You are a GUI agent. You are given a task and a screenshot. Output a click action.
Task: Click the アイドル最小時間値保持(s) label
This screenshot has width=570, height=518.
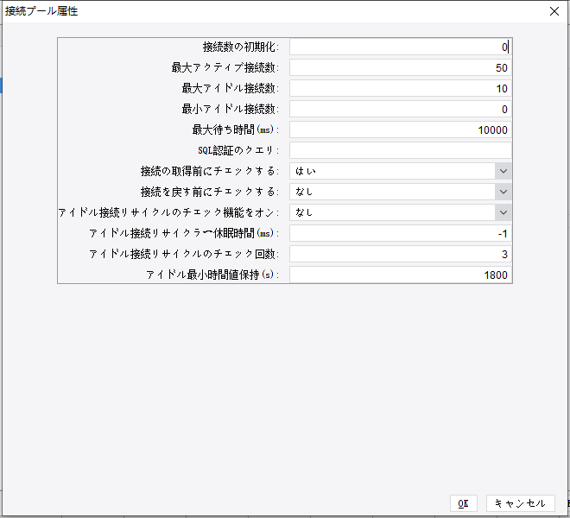click(212, 275)
